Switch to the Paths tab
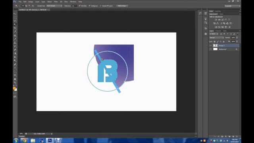This screenshot has width=254, height=143. coord(225,31)
